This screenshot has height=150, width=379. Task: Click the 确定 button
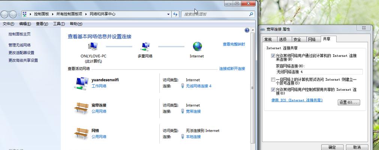333,147
